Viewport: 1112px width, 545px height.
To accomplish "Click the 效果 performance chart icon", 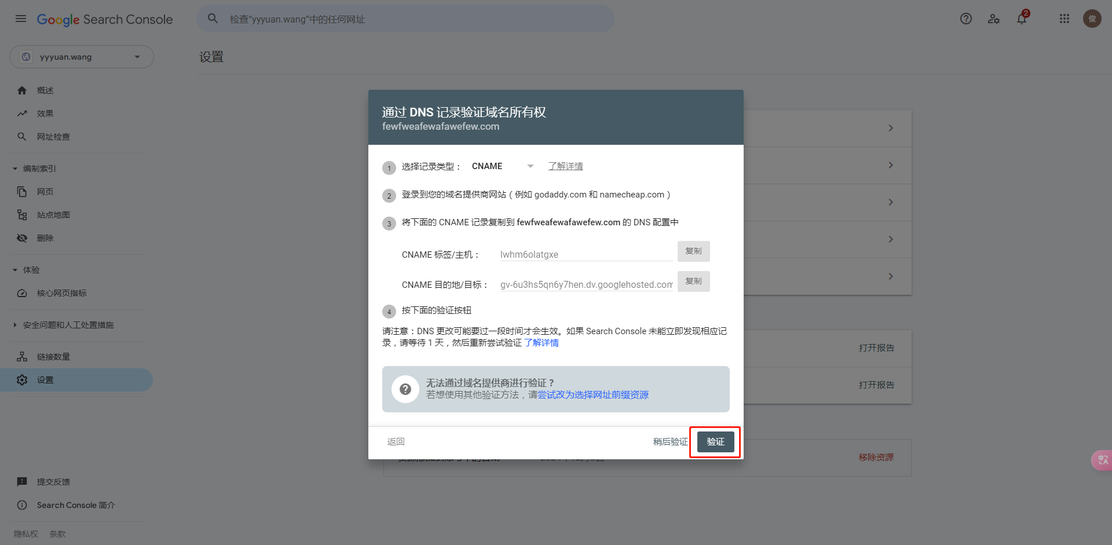I will [22, 114].
